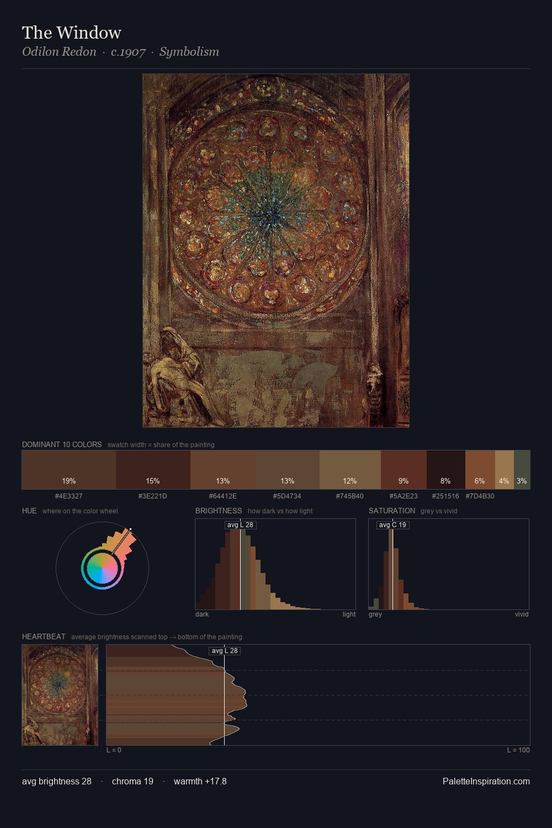Click the "avg brightness 28" footer stat
Viewport: 552px width, 828px height.
pyautogui.click(x=57, y=781)
